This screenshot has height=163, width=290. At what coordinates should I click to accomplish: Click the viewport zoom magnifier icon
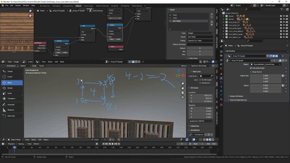tap(183, 83)
